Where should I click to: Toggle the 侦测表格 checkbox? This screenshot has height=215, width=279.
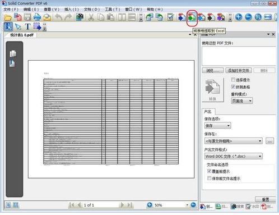point(233,86)
